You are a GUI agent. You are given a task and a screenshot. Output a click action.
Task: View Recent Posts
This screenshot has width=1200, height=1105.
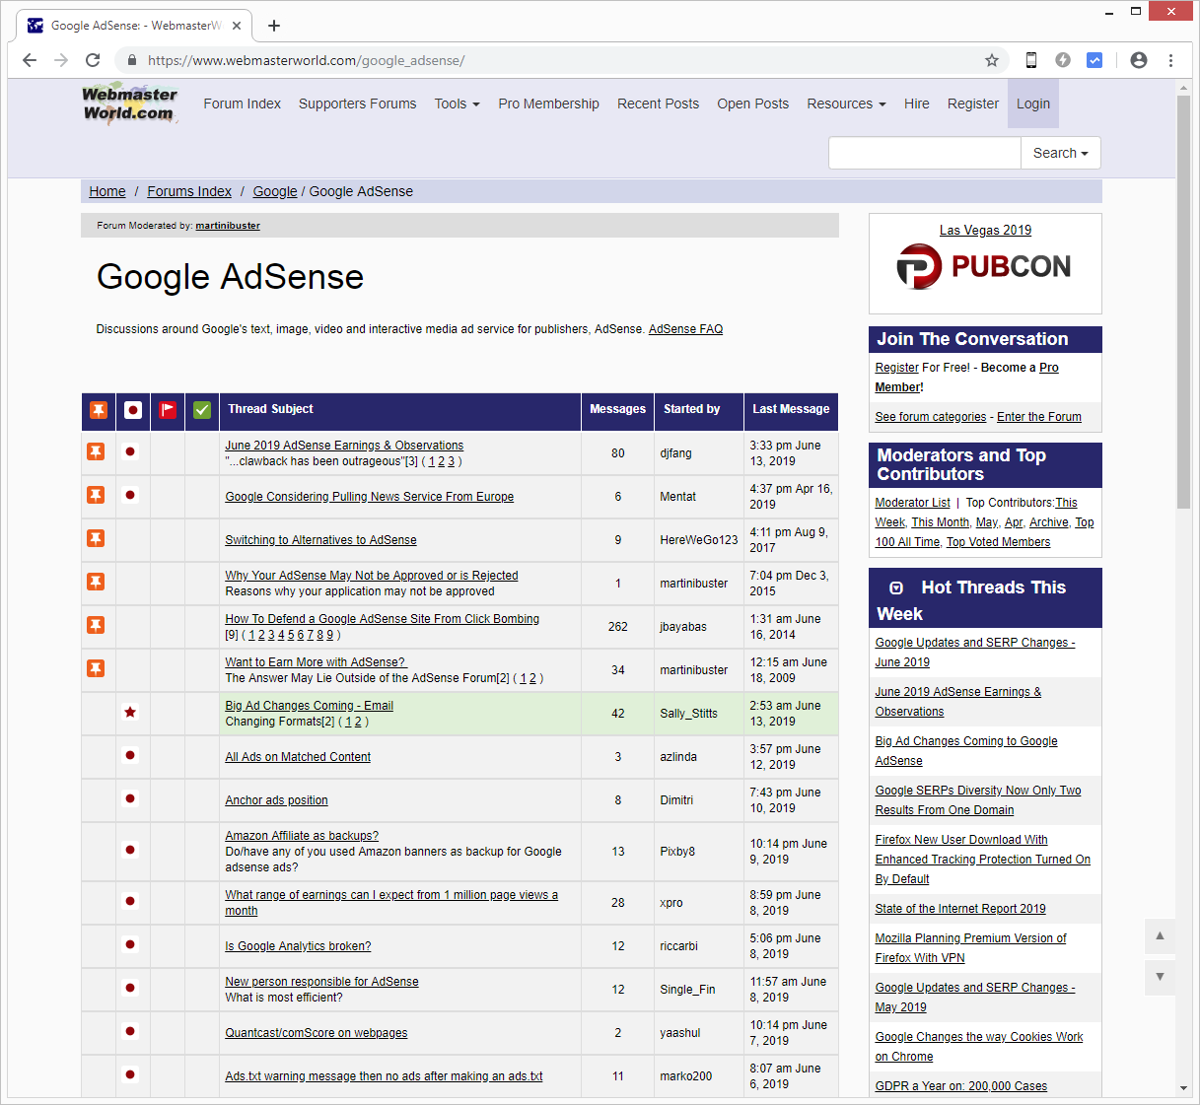[x=659, y=104]
